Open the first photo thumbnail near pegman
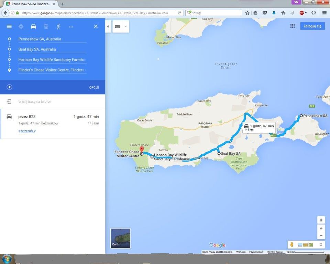This screenshot has height=264, width=330. click(300, 245)
